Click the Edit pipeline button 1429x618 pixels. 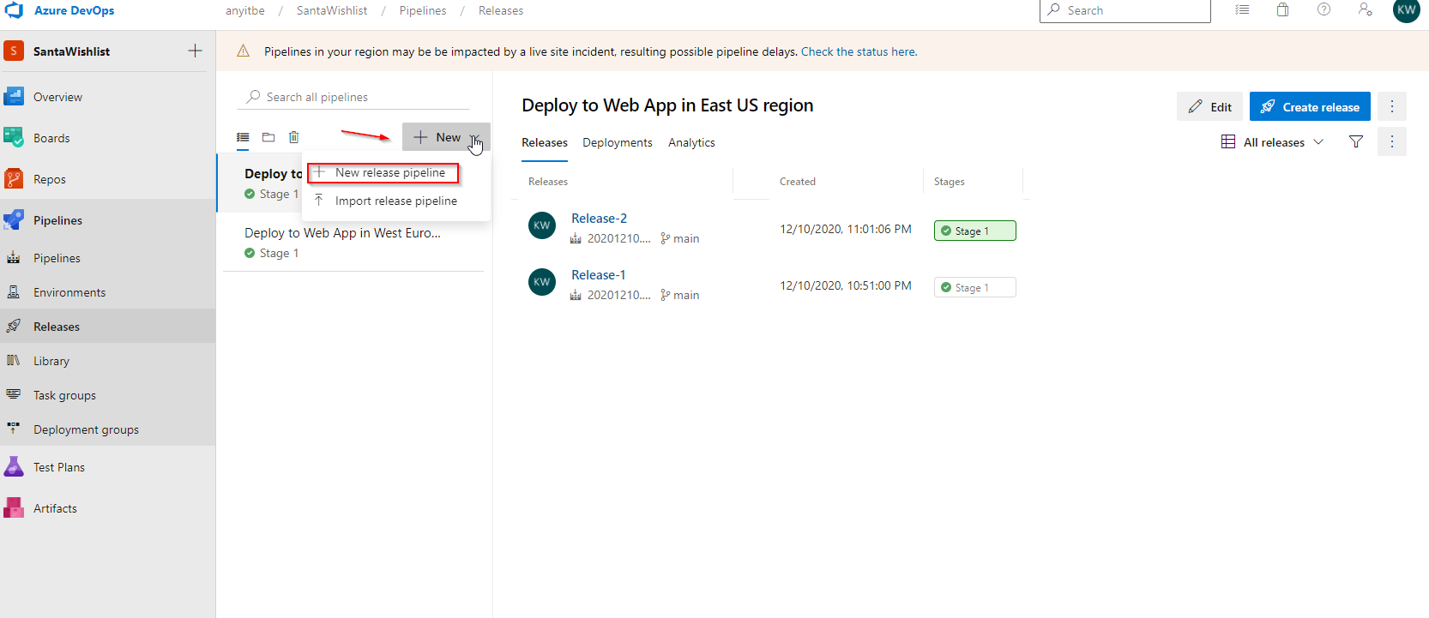coord(1209,107)
